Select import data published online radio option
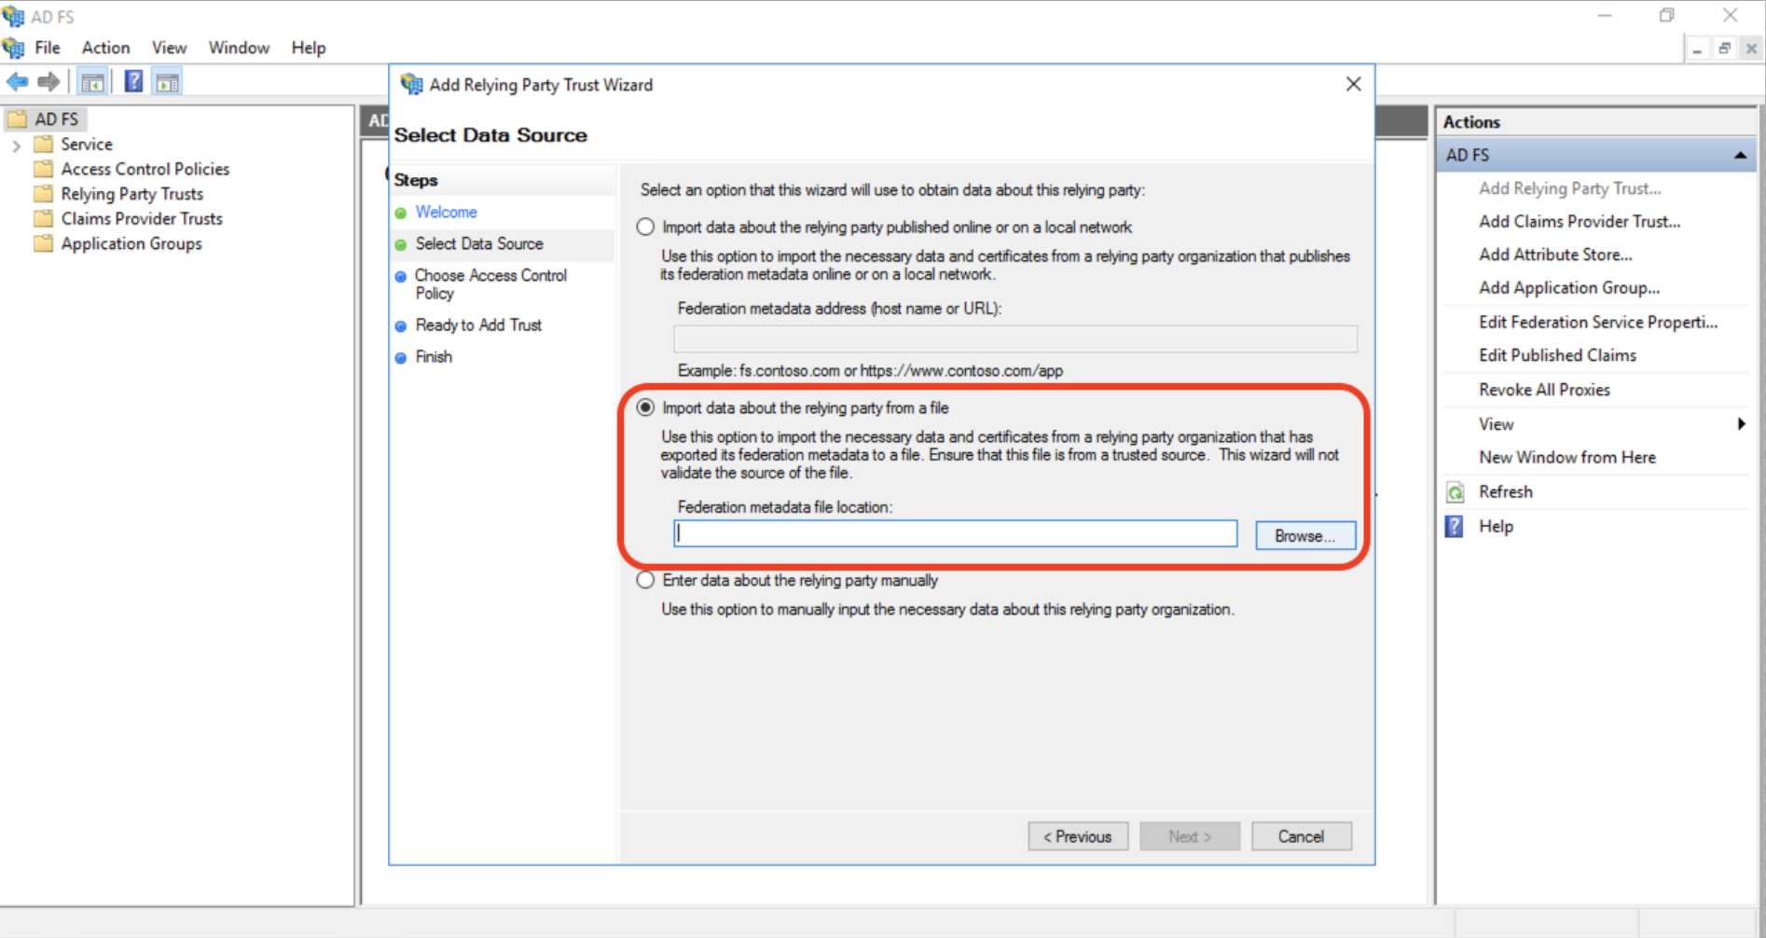The height and width of the screenshot is (938, 1766). coord(645,227)
